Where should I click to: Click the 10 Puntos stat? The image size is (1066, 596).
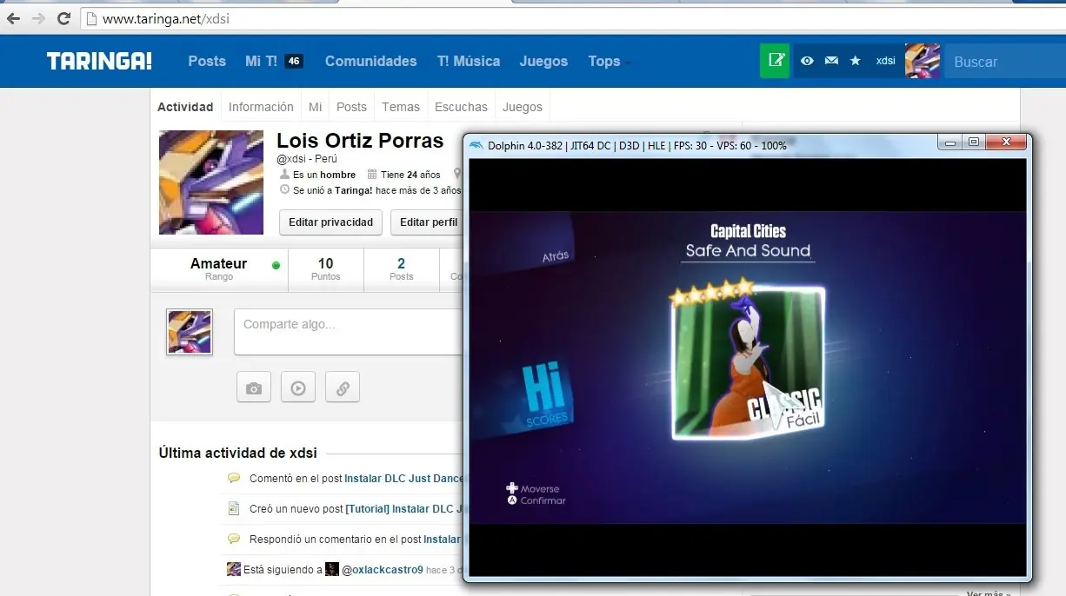pos(325,269)
